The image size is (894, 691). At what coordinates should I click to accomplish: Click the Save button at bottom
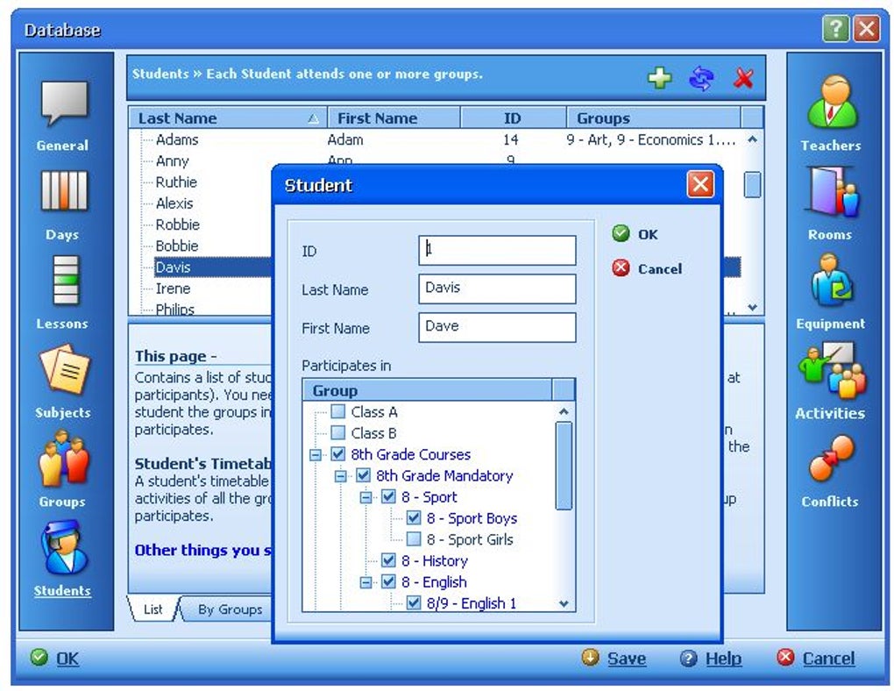coord(614,658)
